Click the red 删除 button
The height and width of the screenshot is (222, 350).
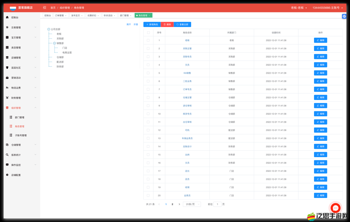tap(167, 24)
